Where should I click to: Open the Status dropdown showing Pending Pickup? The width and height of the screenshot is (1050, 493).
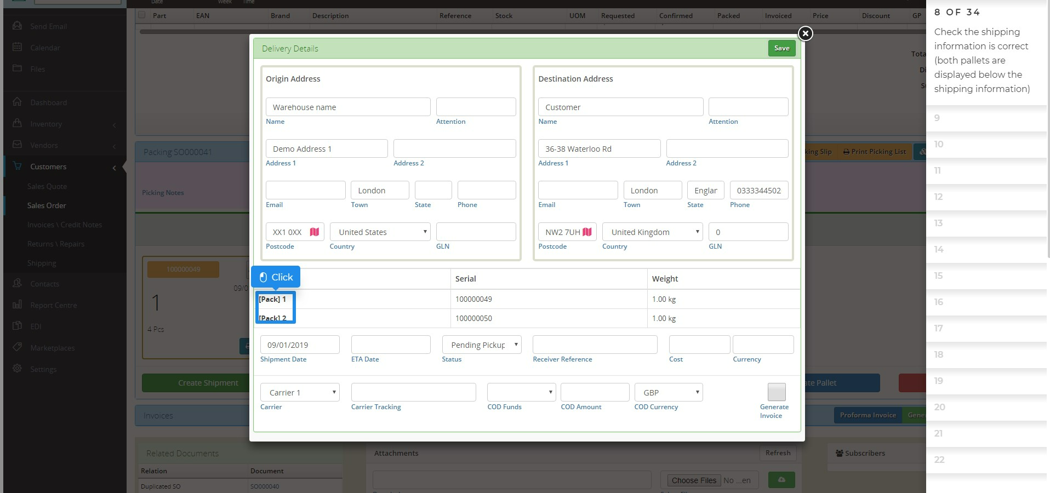coord(482,345)
